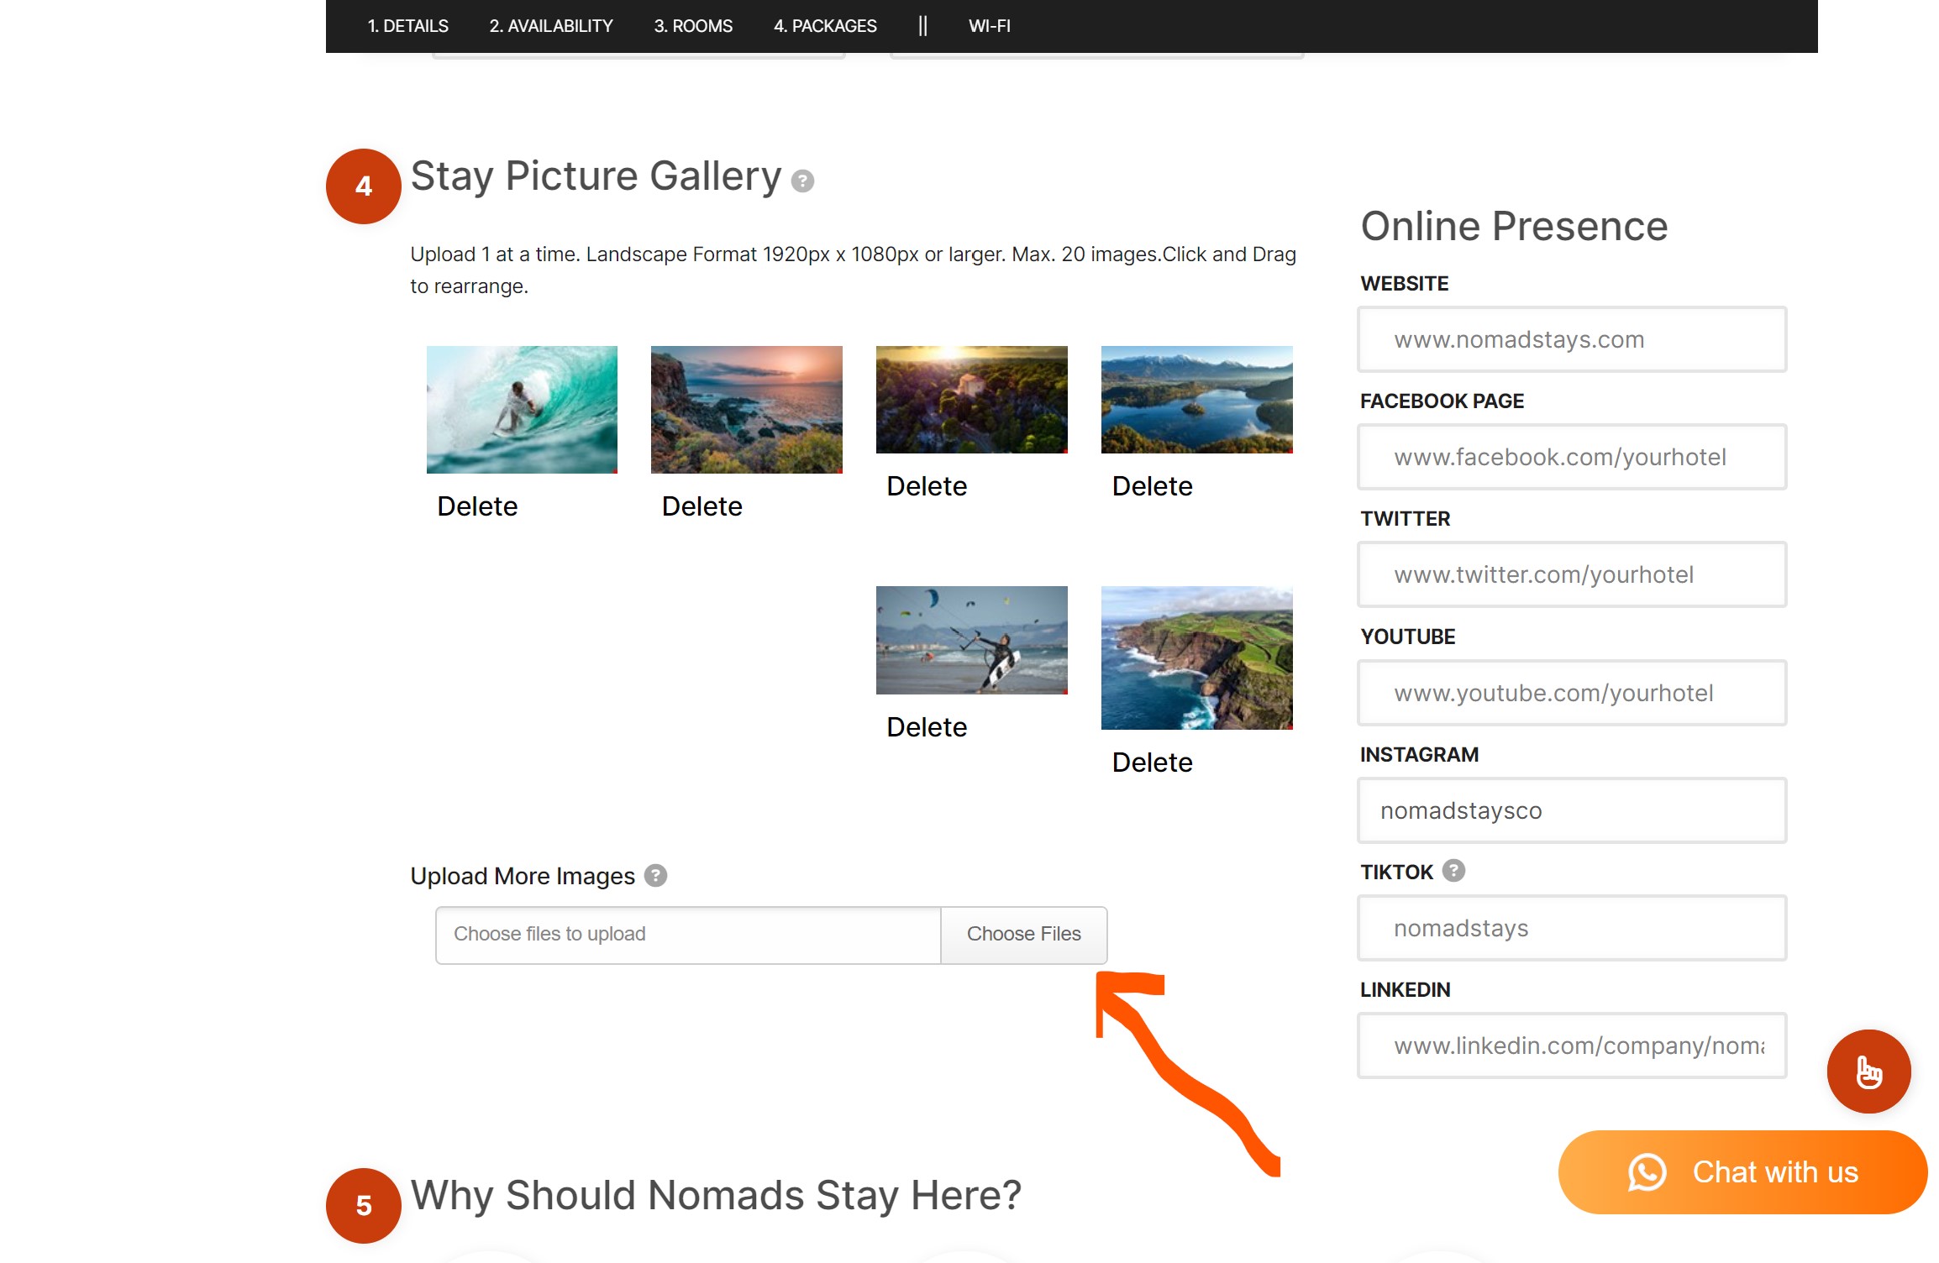Click the round orange hand pointer button

click(1868, 1072)
